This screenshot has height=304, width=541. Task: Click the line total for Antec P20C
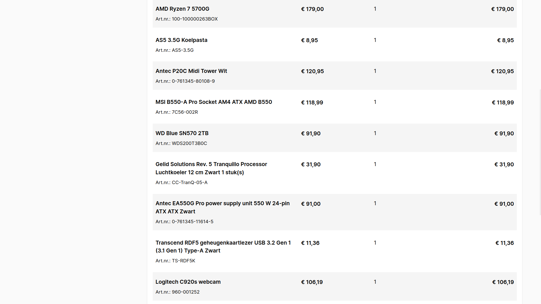[x=502, y=71]
